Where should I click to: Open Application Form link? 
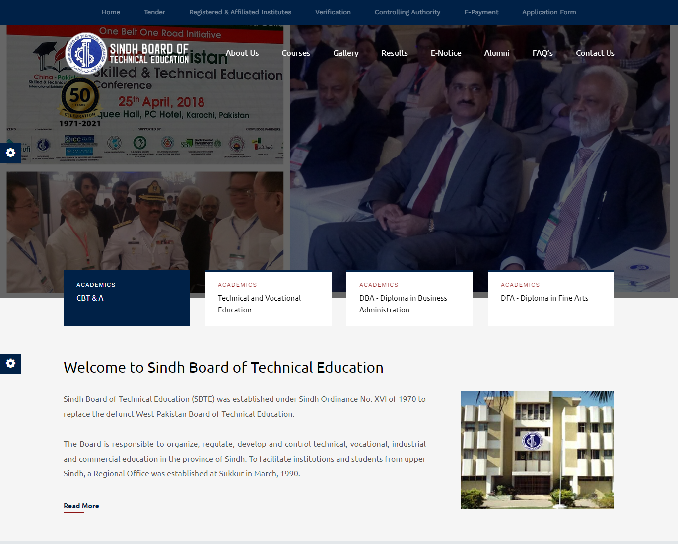(549, 12)
